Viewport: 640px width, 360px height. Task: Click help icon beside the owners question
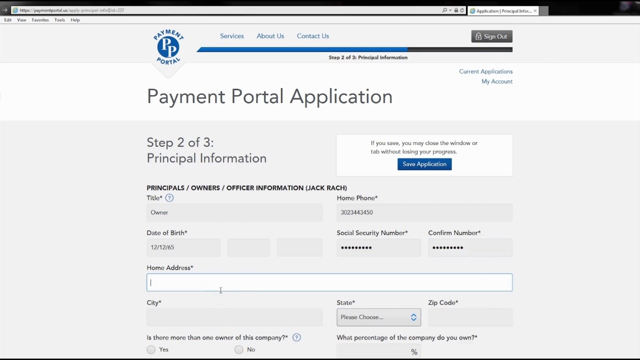296,337
